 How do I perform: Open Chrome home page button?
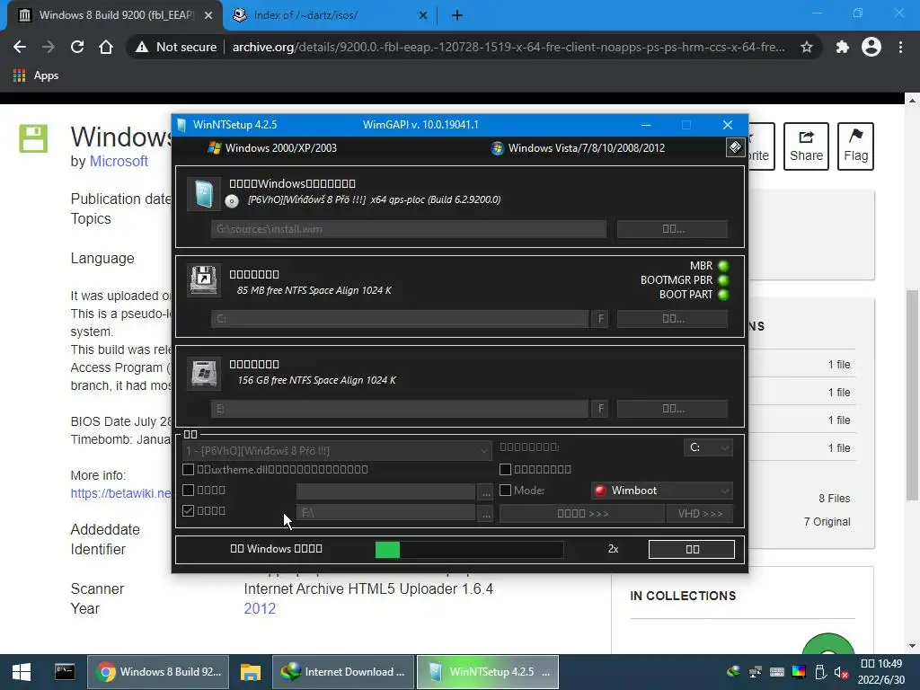click(x=106, y=47)
